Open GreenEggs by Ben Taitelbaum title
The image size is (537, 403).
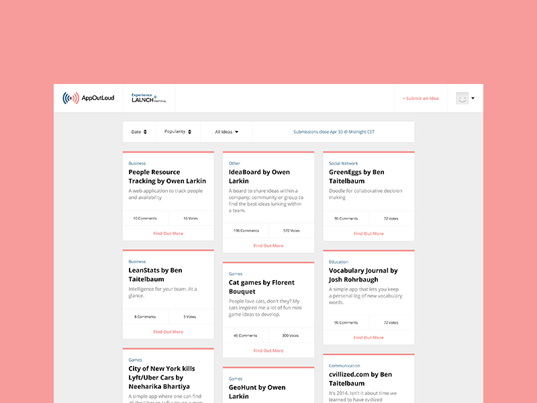[356, 177]
